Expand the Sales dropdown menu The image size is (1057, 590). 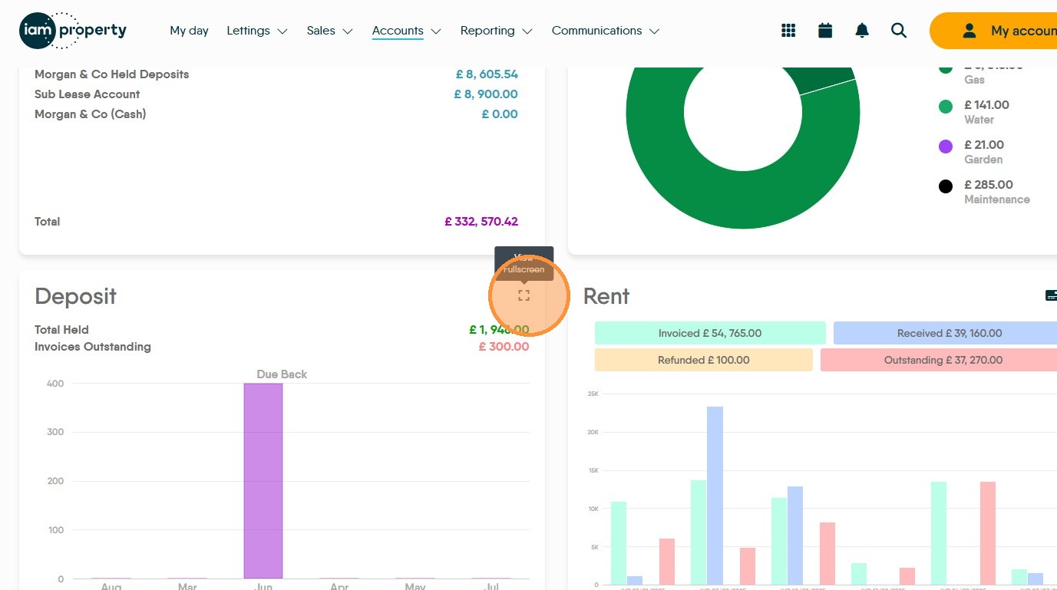[329, 31]
